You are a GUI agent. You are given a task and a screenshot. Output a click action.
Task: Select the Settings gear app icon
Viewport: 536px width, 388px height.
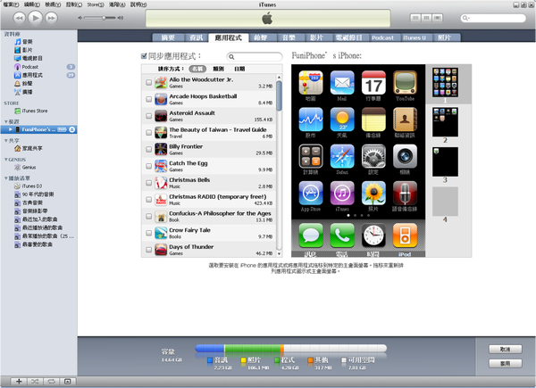[x=373, y=156]
